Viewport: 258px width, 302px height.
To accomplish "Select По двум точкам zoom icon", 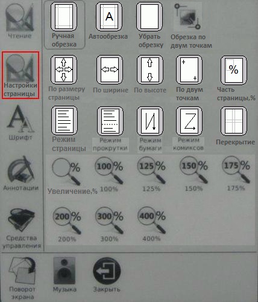I will (189, 69).
